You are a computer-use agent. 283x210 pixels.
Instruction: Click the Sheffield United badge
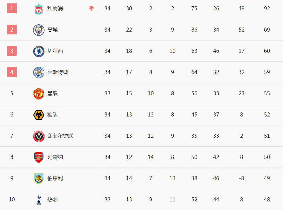39,136
